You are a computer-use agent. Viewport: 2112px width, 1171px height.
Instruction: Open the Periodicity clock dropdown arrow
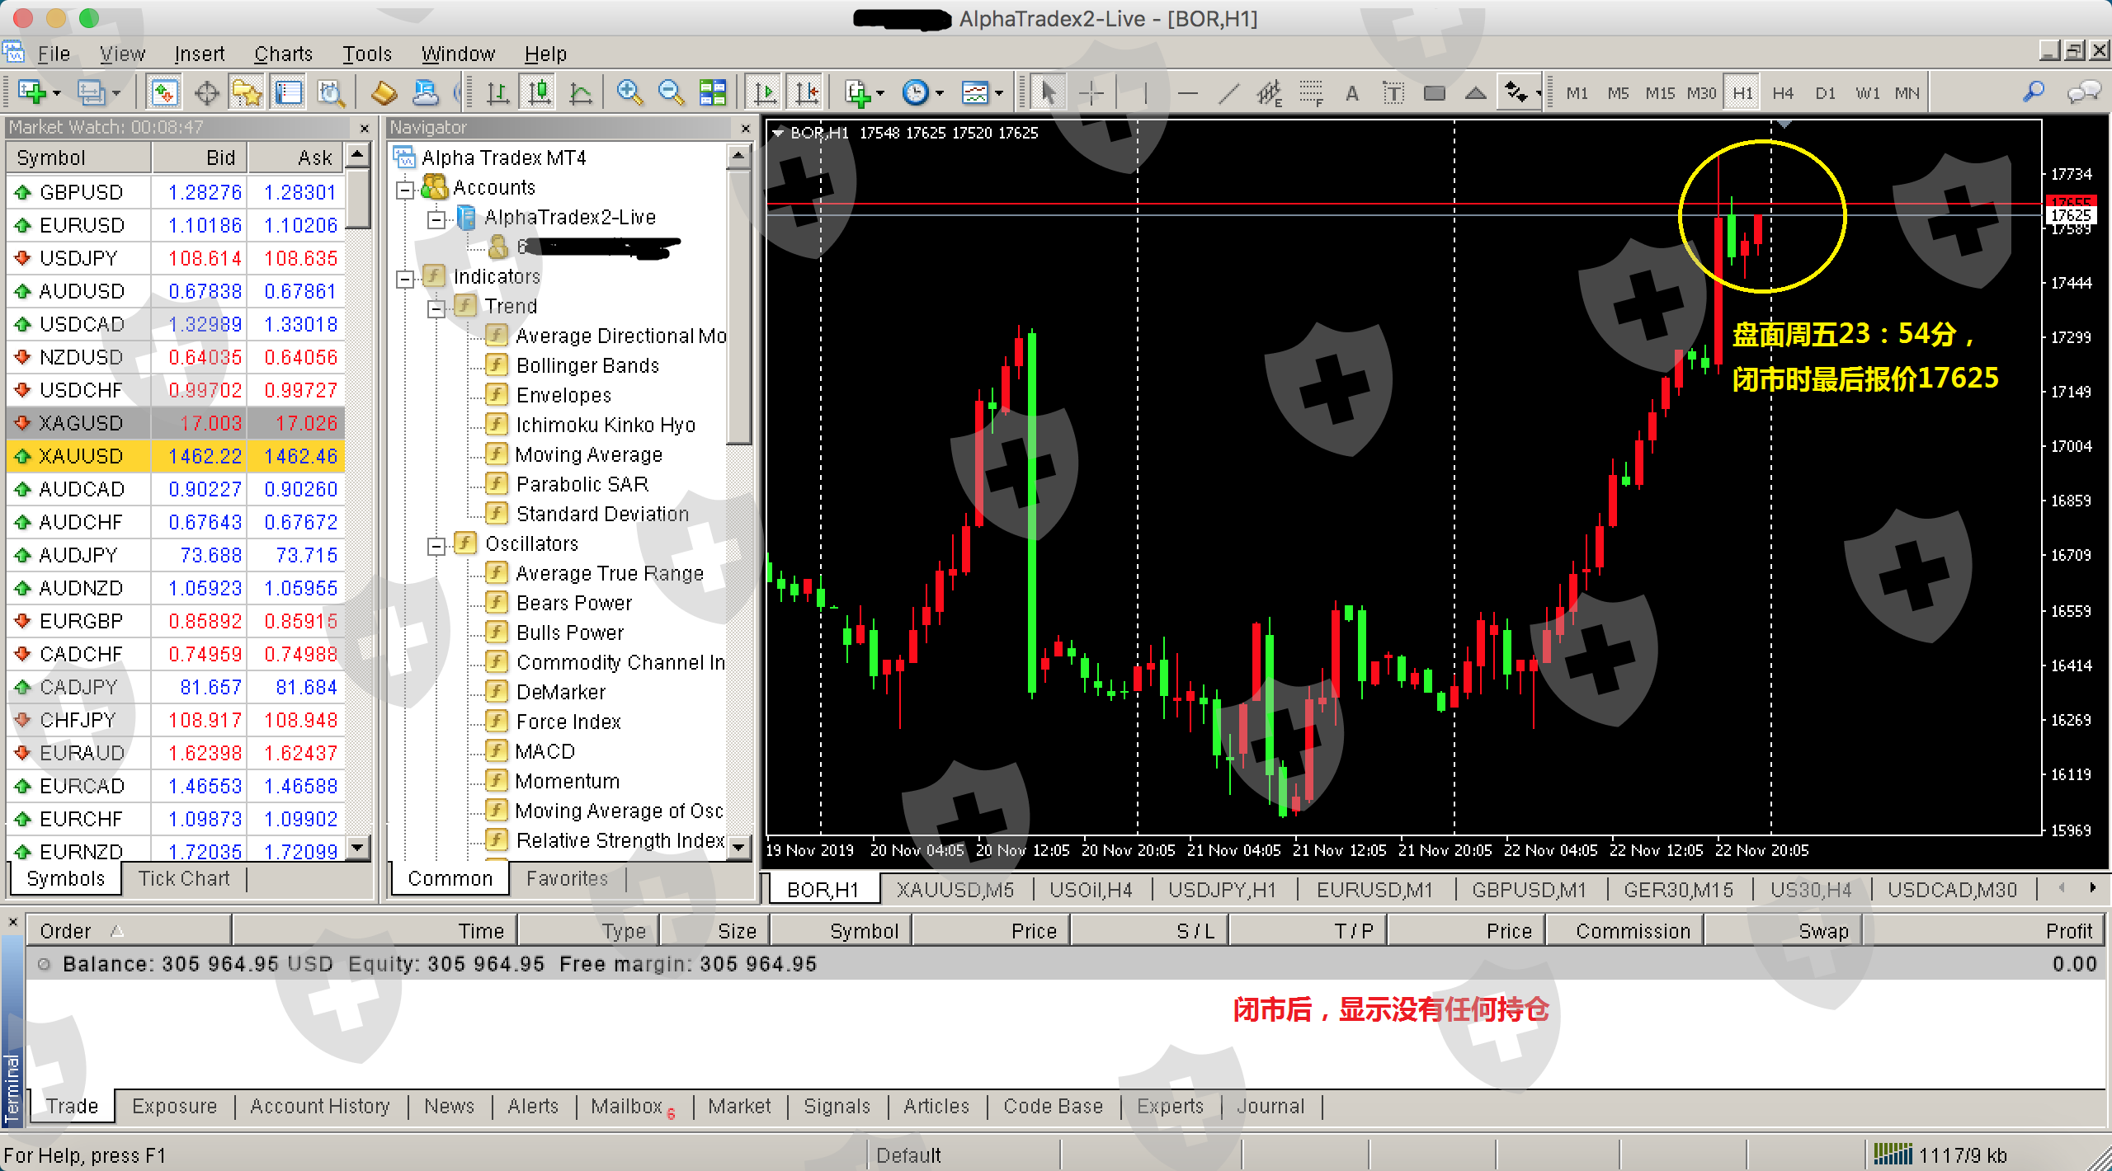940,93
